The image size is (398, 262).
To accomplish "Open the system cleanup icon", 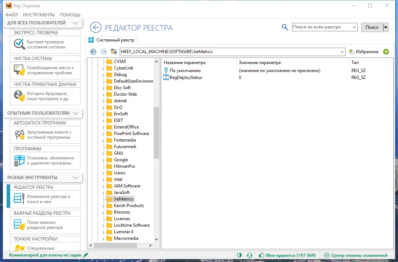I will pos(19,70).
